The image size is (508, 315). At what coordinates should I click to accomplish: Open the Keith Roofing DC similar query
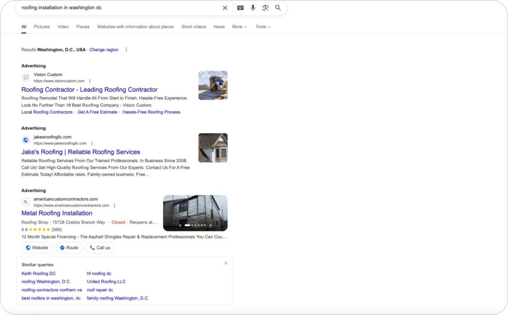(x=38, y=273)
